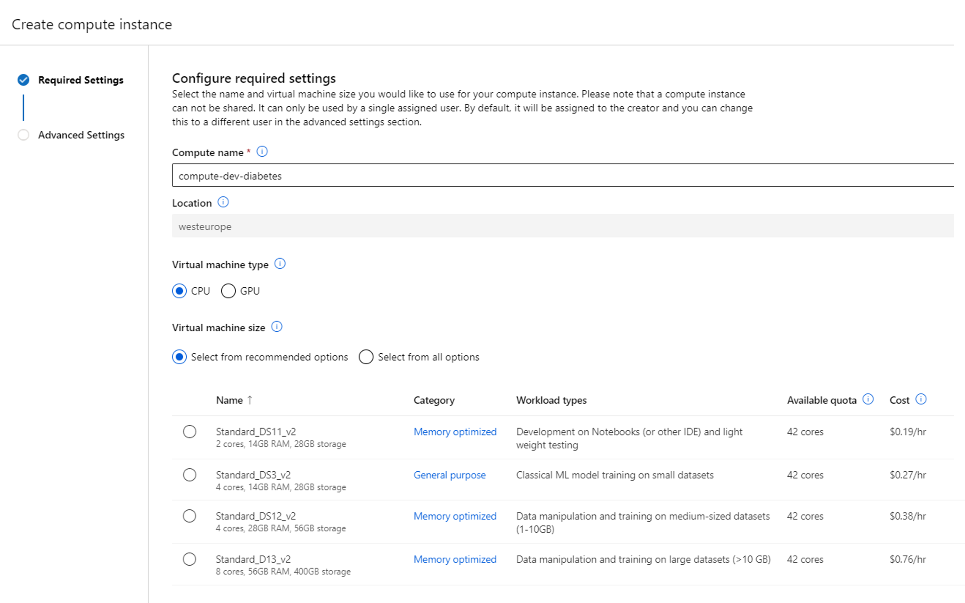The width and height of the screenshot is (965, 603).
Task: Click the Location info icon
Action: click(223, 202)
